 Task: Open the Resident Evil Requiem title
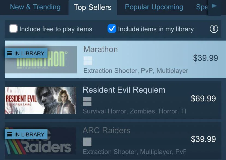tap(124, 90)
